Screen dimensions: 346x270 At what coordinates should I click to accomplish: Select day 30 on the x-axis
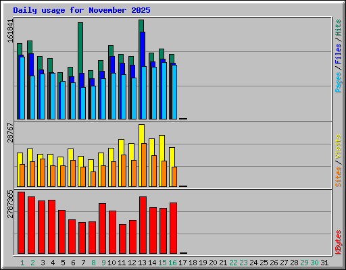[x=314, y=263]
